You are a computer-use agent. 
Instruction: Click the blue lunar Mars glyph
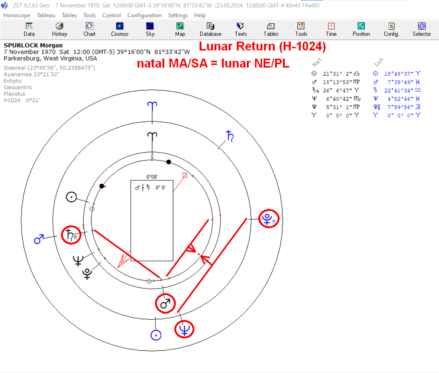coord(39,239)
